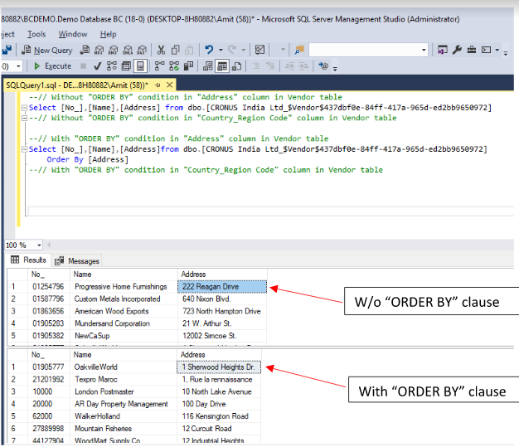Pin the SQLQuery1.sql tab
The width and height of the screenshot is (519, 447).
158,85
